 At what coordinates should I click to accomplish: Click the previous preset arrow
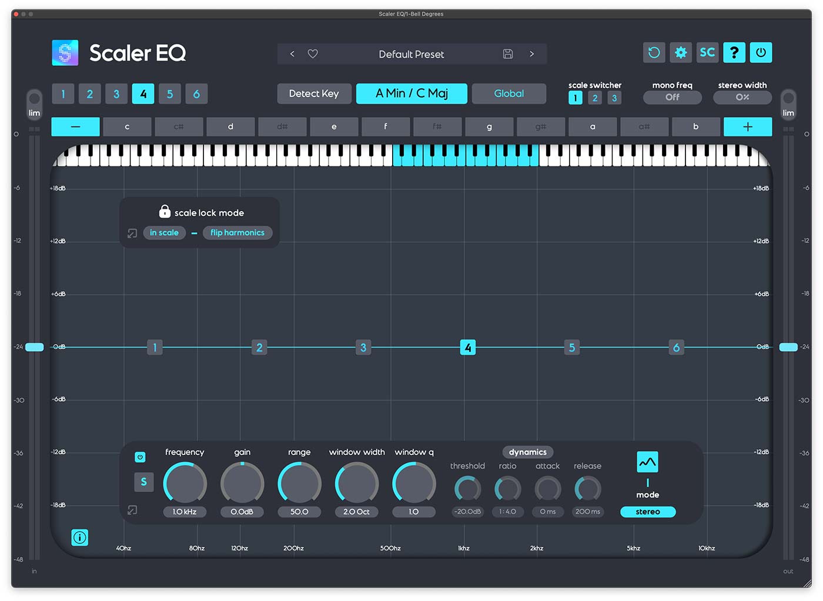point(292,54)
